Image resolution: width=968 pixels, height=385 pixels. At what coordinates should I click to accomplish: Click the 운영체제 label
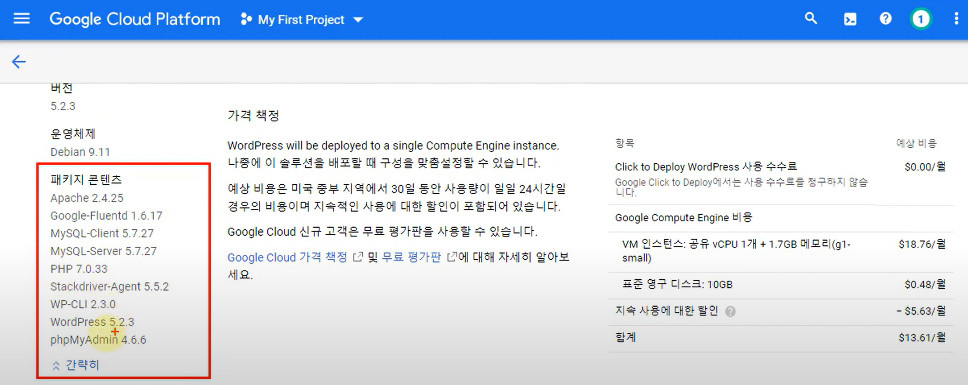pos(73,134)
